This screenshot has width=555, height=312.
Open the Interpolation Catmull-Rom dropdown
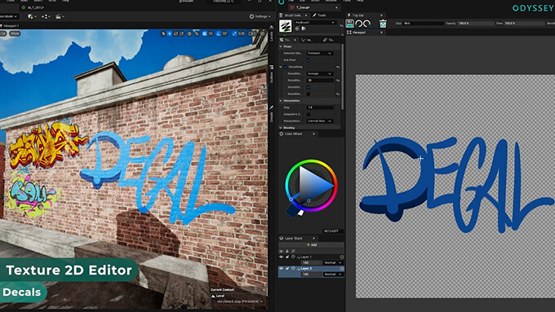click(x=320, y=121)
